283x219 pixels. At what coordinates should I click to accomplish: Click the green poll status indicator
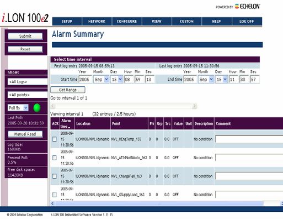coord(37,108)
